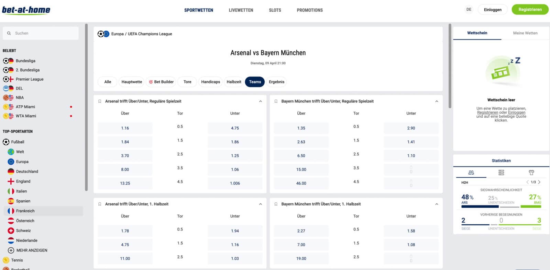Bookmark Bayern München Über/Unter Reguläre Spielzeit market
This screenshot has height=270, width=550.
(x=276, y=101)
